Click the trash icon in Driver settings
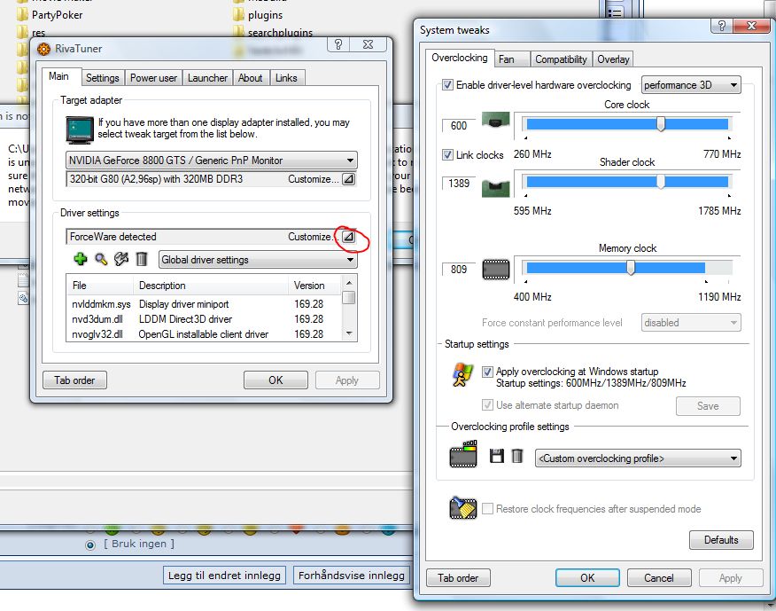The height and width of the screenshot is (611, 776). click(x=142, y=259)
